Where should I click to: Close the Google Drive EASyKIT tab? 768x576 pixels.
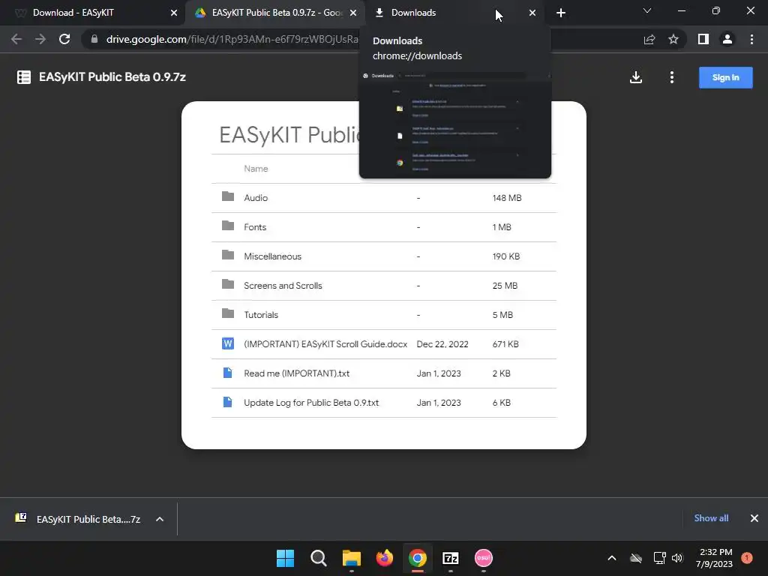(353, 13)
